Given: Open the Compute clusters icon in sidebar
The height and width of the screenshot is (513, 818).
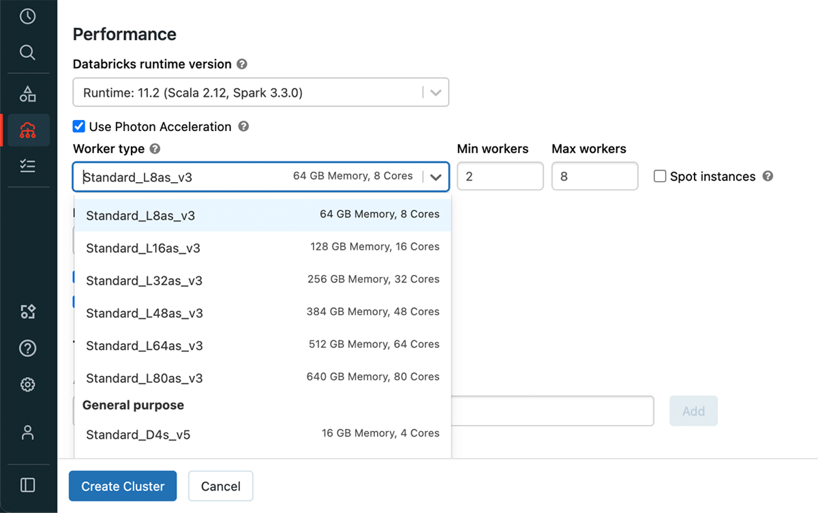Looking at the screenshot, I should pyautogui.click(x=27, y=130).
